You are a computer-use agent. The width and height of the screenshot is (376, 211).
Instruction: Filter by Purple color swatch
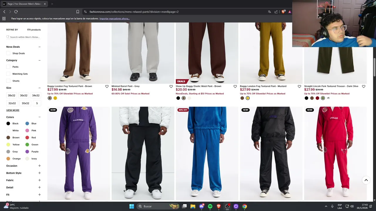pyautogui.click(x=27, y=152)
